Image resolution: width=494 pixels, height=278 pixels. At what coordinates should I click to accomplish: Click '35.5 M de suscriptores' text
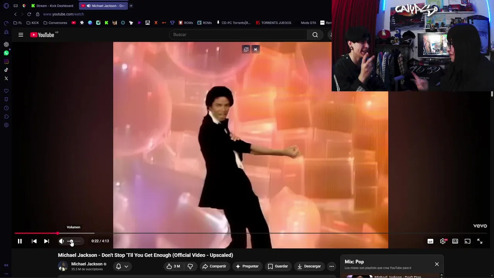pos(87,269)
